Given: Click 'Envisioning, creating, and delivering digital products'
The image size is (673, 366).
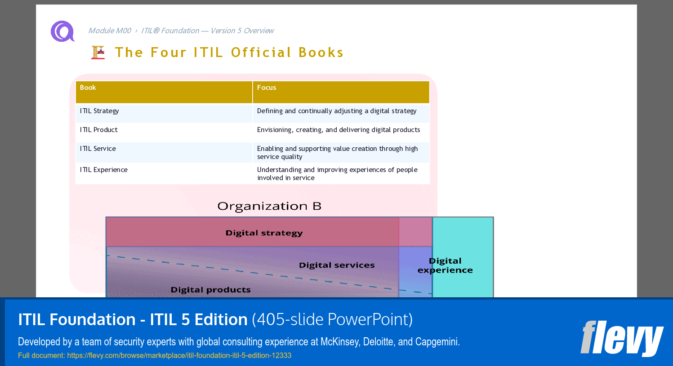Looking at the screenshot, I should pos(339,130).
